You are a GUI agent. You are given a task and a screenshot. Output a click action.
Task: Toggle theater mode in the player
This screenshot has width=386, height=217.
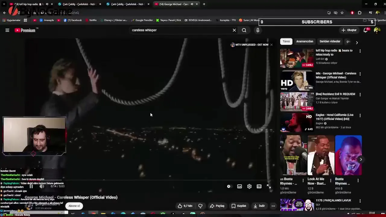point(259,187)
